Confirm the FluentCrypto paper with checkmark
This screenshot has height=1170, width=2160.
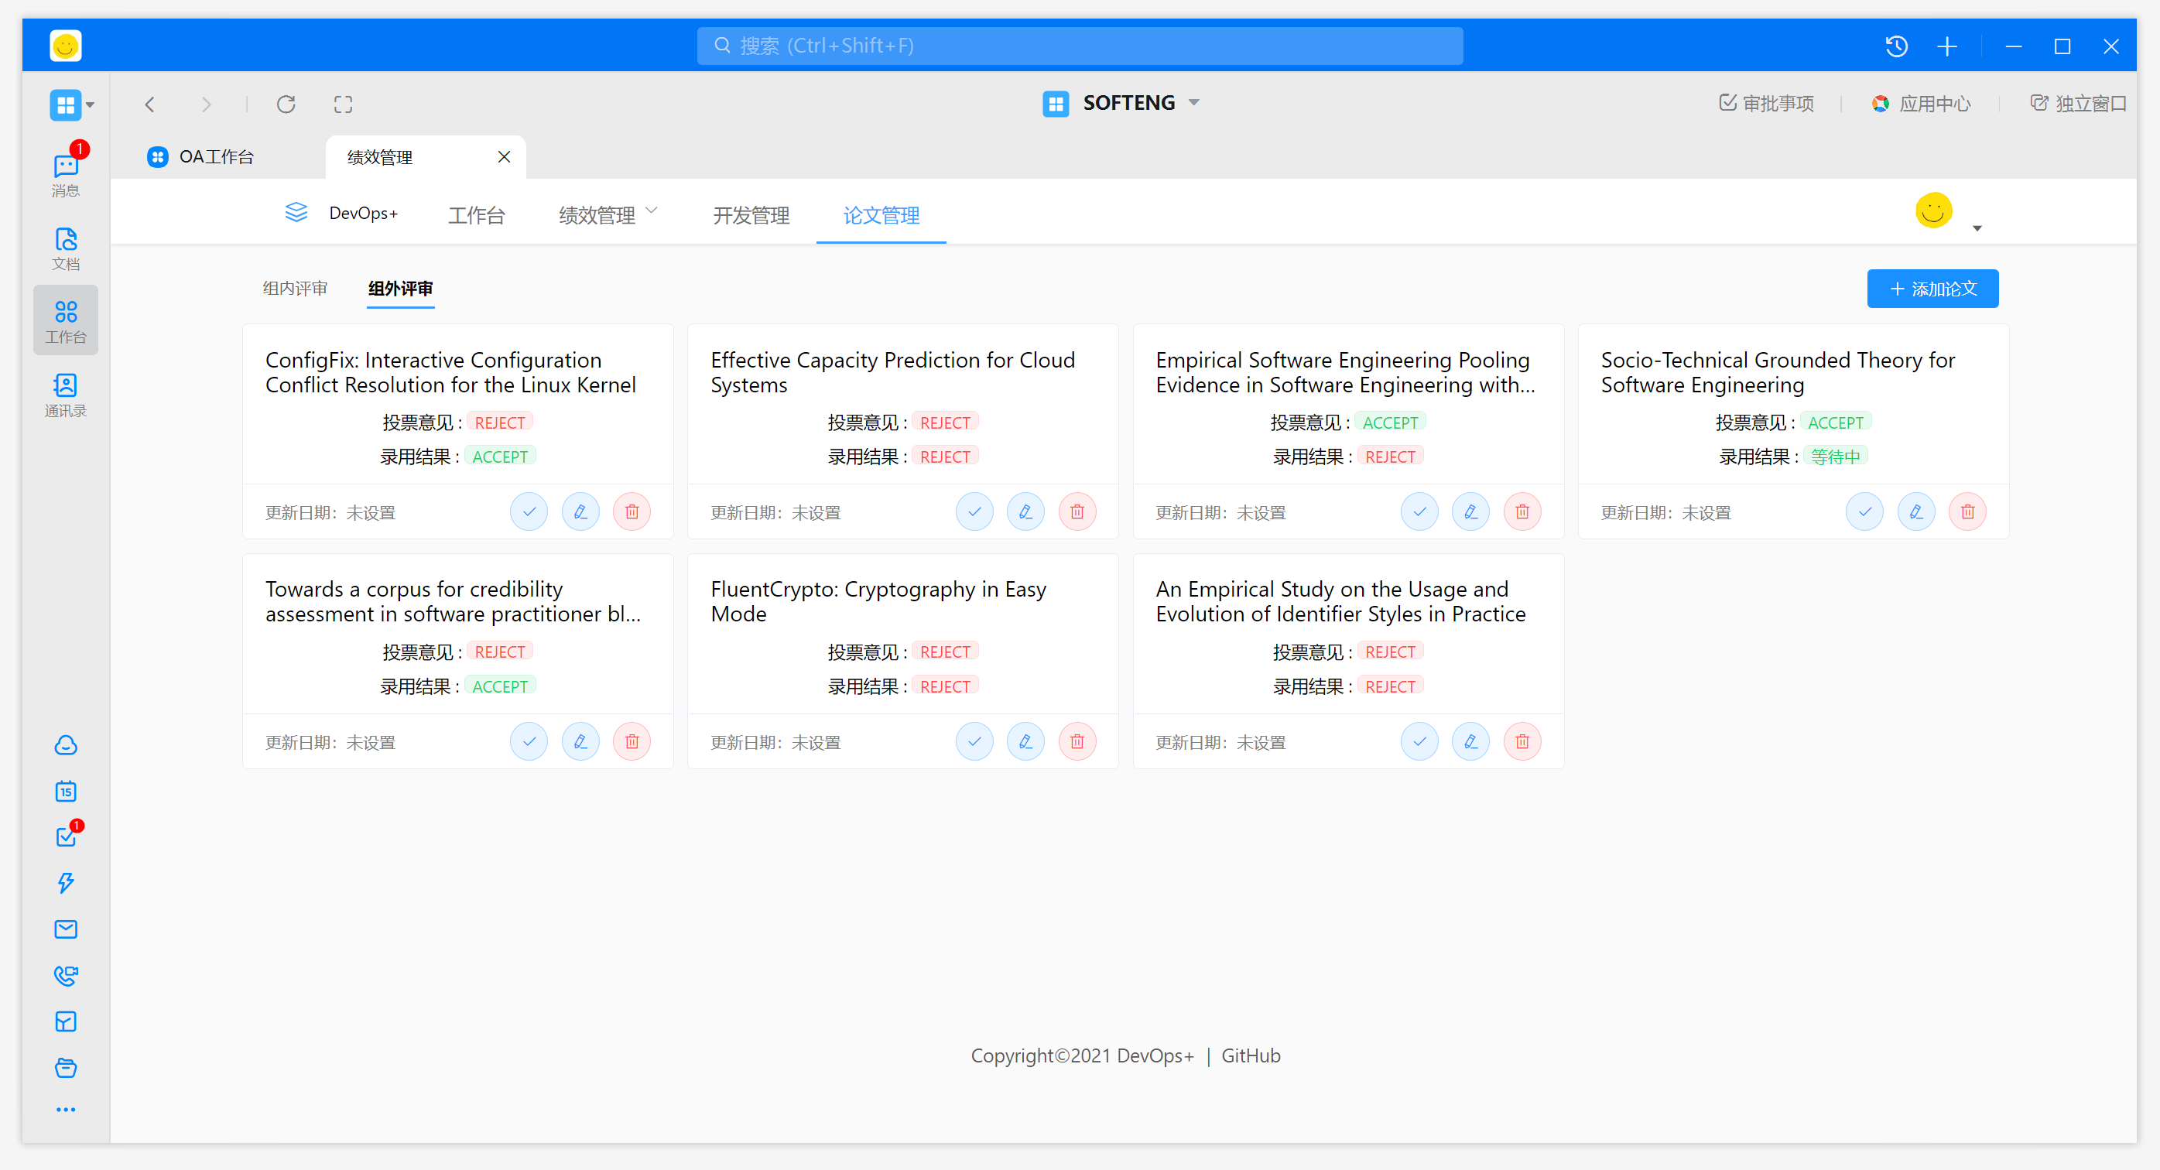pyautogui.click(x=974, y=741)
